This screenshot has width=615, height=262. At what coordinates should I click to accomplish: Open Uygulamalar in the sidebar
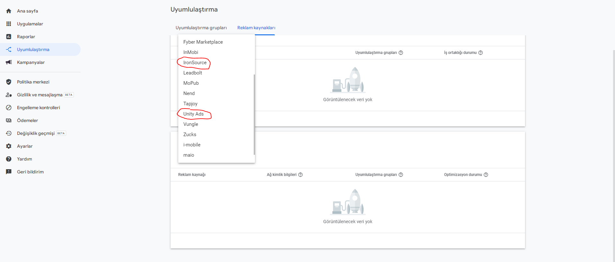[x=40, y=24]
